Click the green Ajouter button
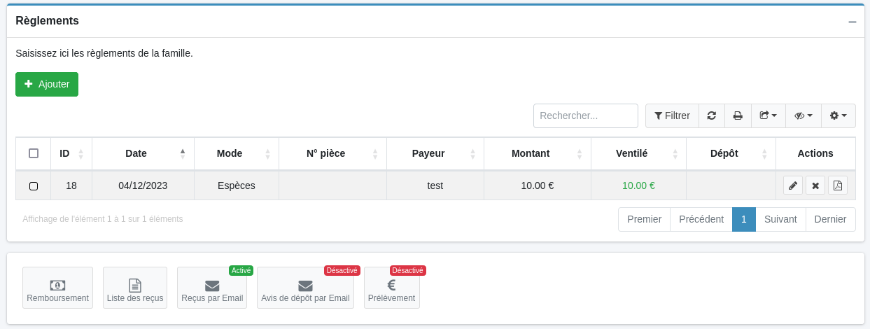The image size is (870, 329). click(47, 84)
